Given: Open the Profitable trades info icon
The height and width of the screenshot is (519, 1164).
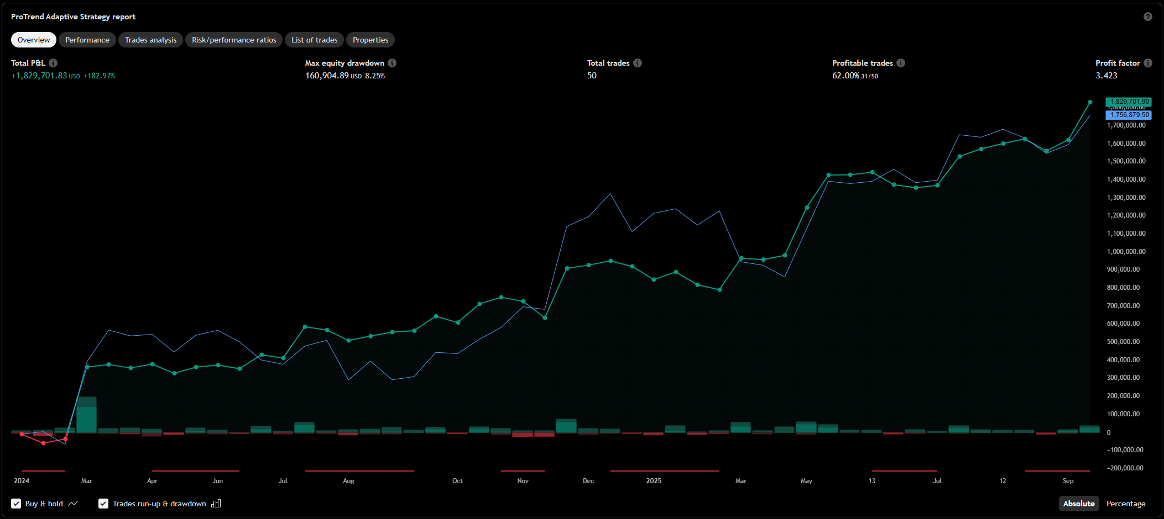Looking at the screenshot, I should click(x=902, y=63).
